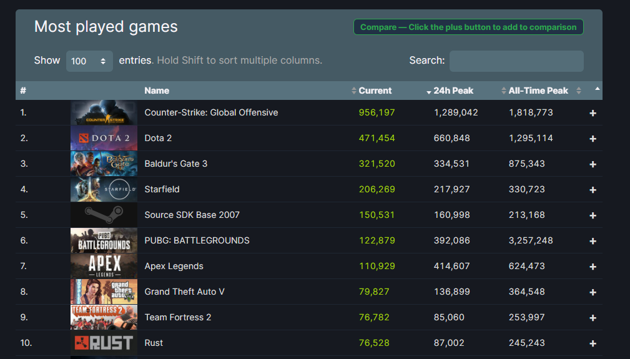630x359 pixels.
Task: Add Source SDK Base 2007 to comparison
Action: 593,215
